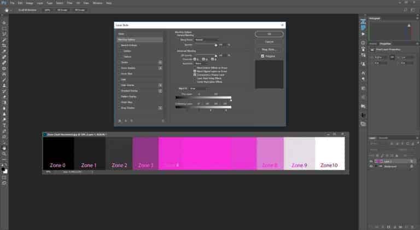Toggle the Preview checkbox

pos(262,56)
